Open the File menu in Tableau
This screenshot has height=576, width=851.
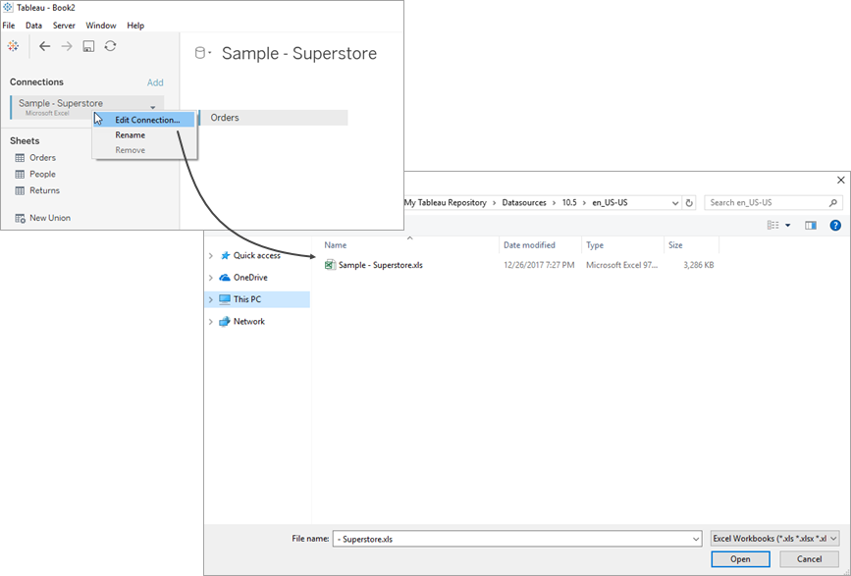point(9,26)
